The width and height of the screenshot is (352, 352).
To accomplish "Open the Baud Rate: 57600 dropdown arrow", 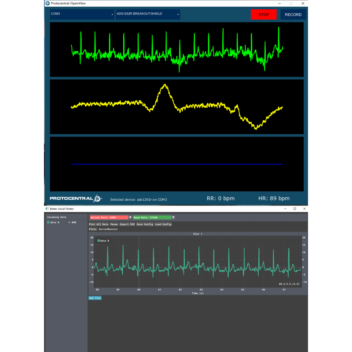I will point(173,217).
